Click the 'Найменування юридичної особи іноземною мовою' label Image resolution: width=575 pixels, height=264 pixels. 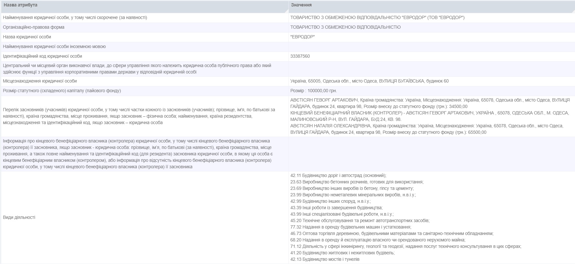[x=54, y=47]
